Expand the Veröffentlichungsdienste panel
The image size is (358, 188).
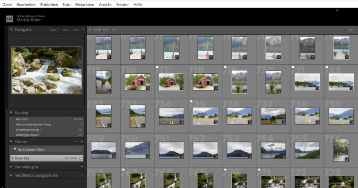11,175
